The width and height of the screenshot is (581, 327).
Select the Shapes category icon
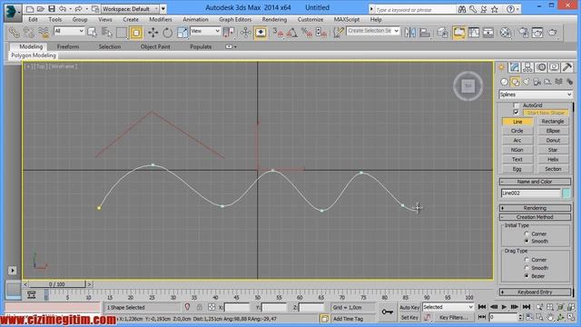[515, 82]
